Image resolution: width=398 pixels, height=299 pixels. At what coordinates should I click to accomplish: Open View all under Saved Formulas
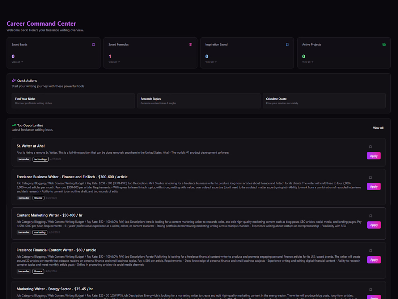click(114, 62)
